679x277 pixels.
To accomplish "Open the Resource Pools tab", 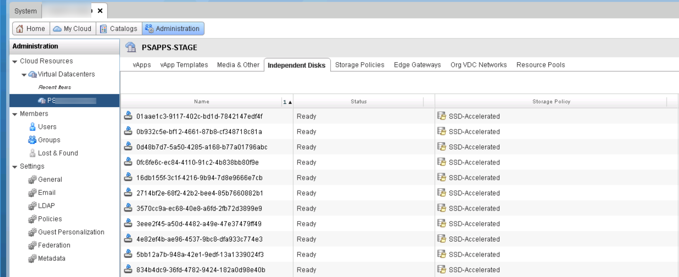I will (x=540, y=65).
